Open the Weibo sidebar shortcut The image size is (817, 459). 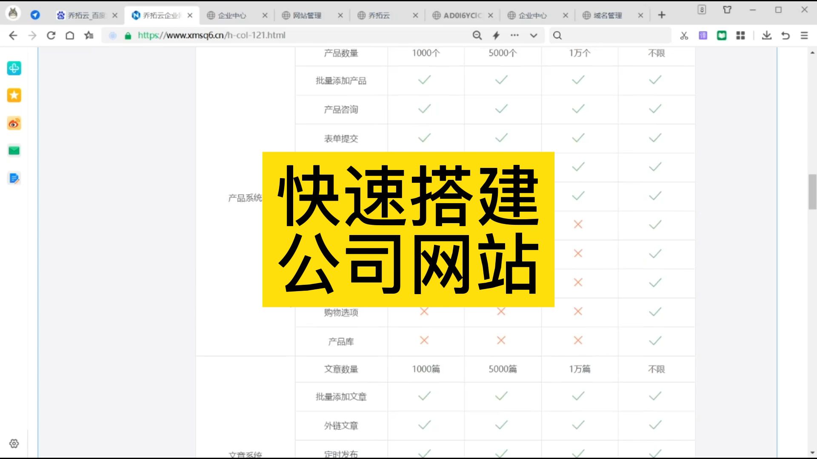click(x=14, y=124)
